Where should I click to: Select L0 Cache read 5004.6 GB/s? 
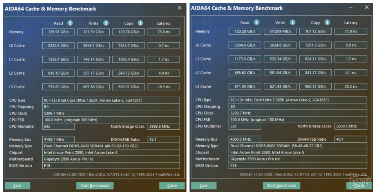pos(245,45)
